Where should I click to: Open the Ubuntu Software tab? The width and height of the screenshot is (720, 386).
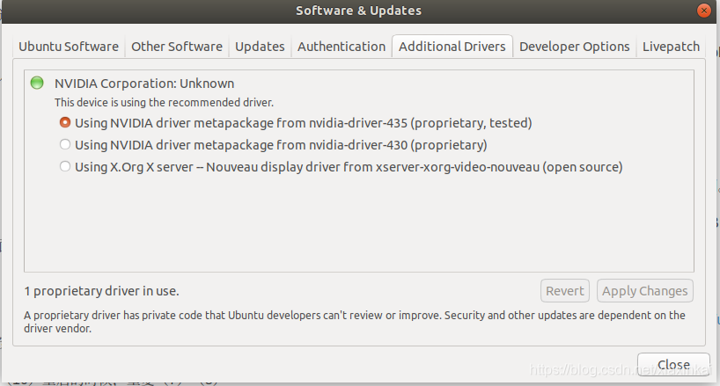click(69, 47)
